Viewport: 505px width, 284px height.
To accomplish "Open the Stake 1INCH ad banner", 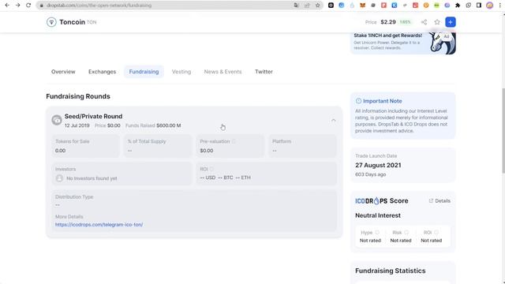I will pyautogui.click(x=403, y=43).
